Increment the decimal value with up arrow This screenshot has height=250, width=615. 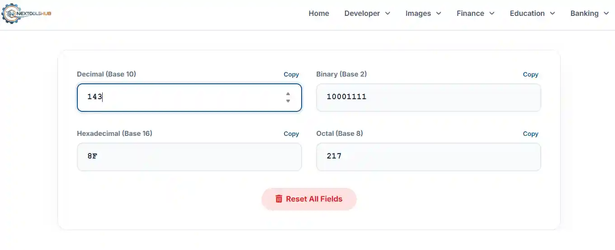288,94
